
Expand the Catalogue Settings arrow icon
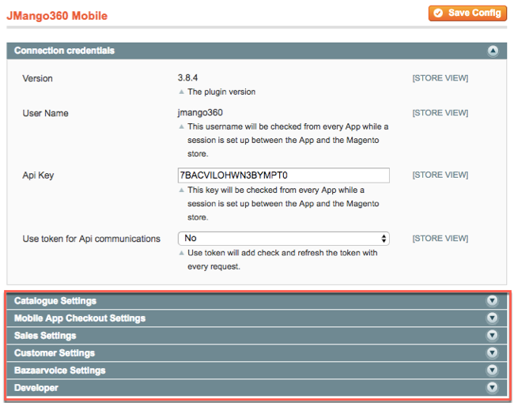point(492,301)
